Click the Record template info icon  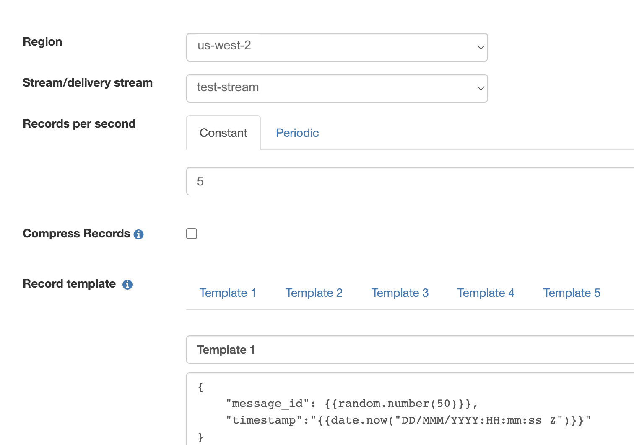127,285
